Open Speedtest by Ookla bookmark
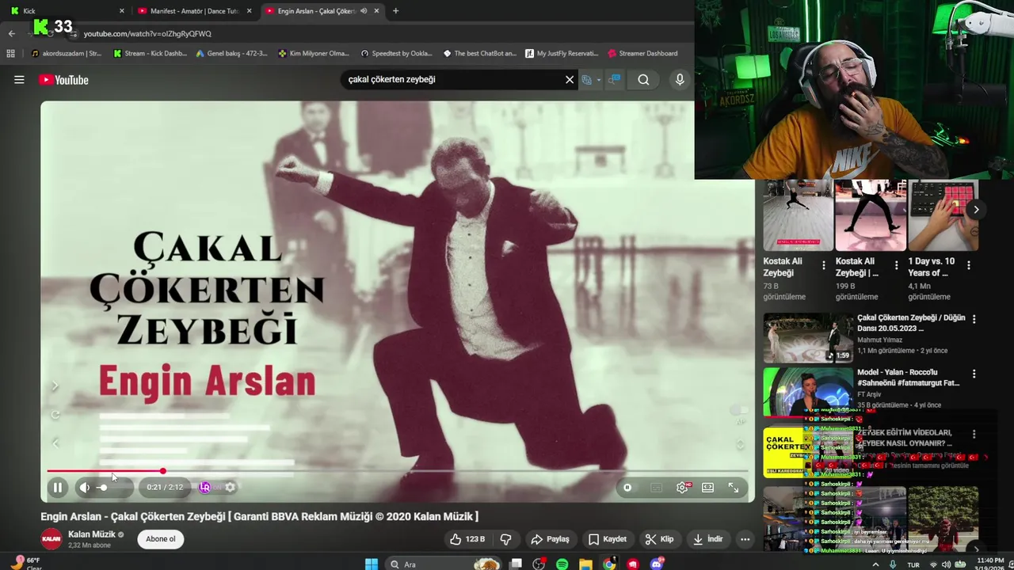This screenshot has height=570, width=1014. point(396,54)
